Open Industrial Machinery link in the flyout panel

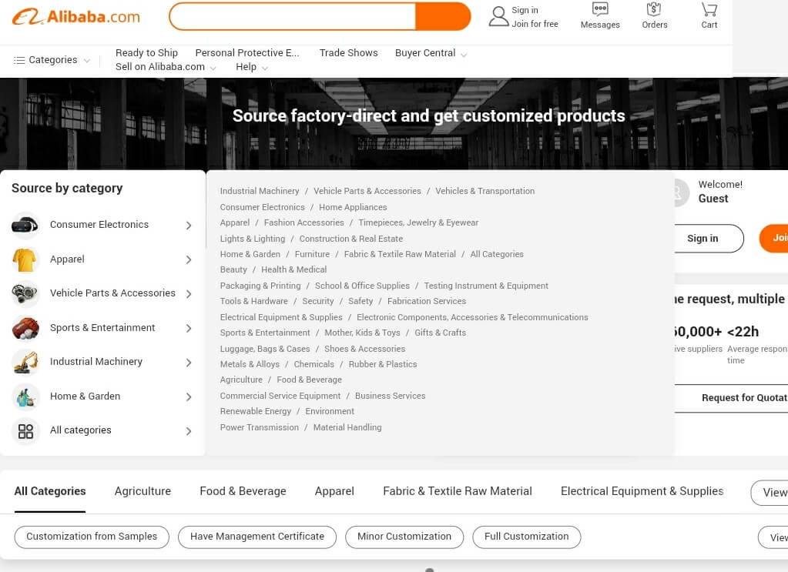pos(260,192)
